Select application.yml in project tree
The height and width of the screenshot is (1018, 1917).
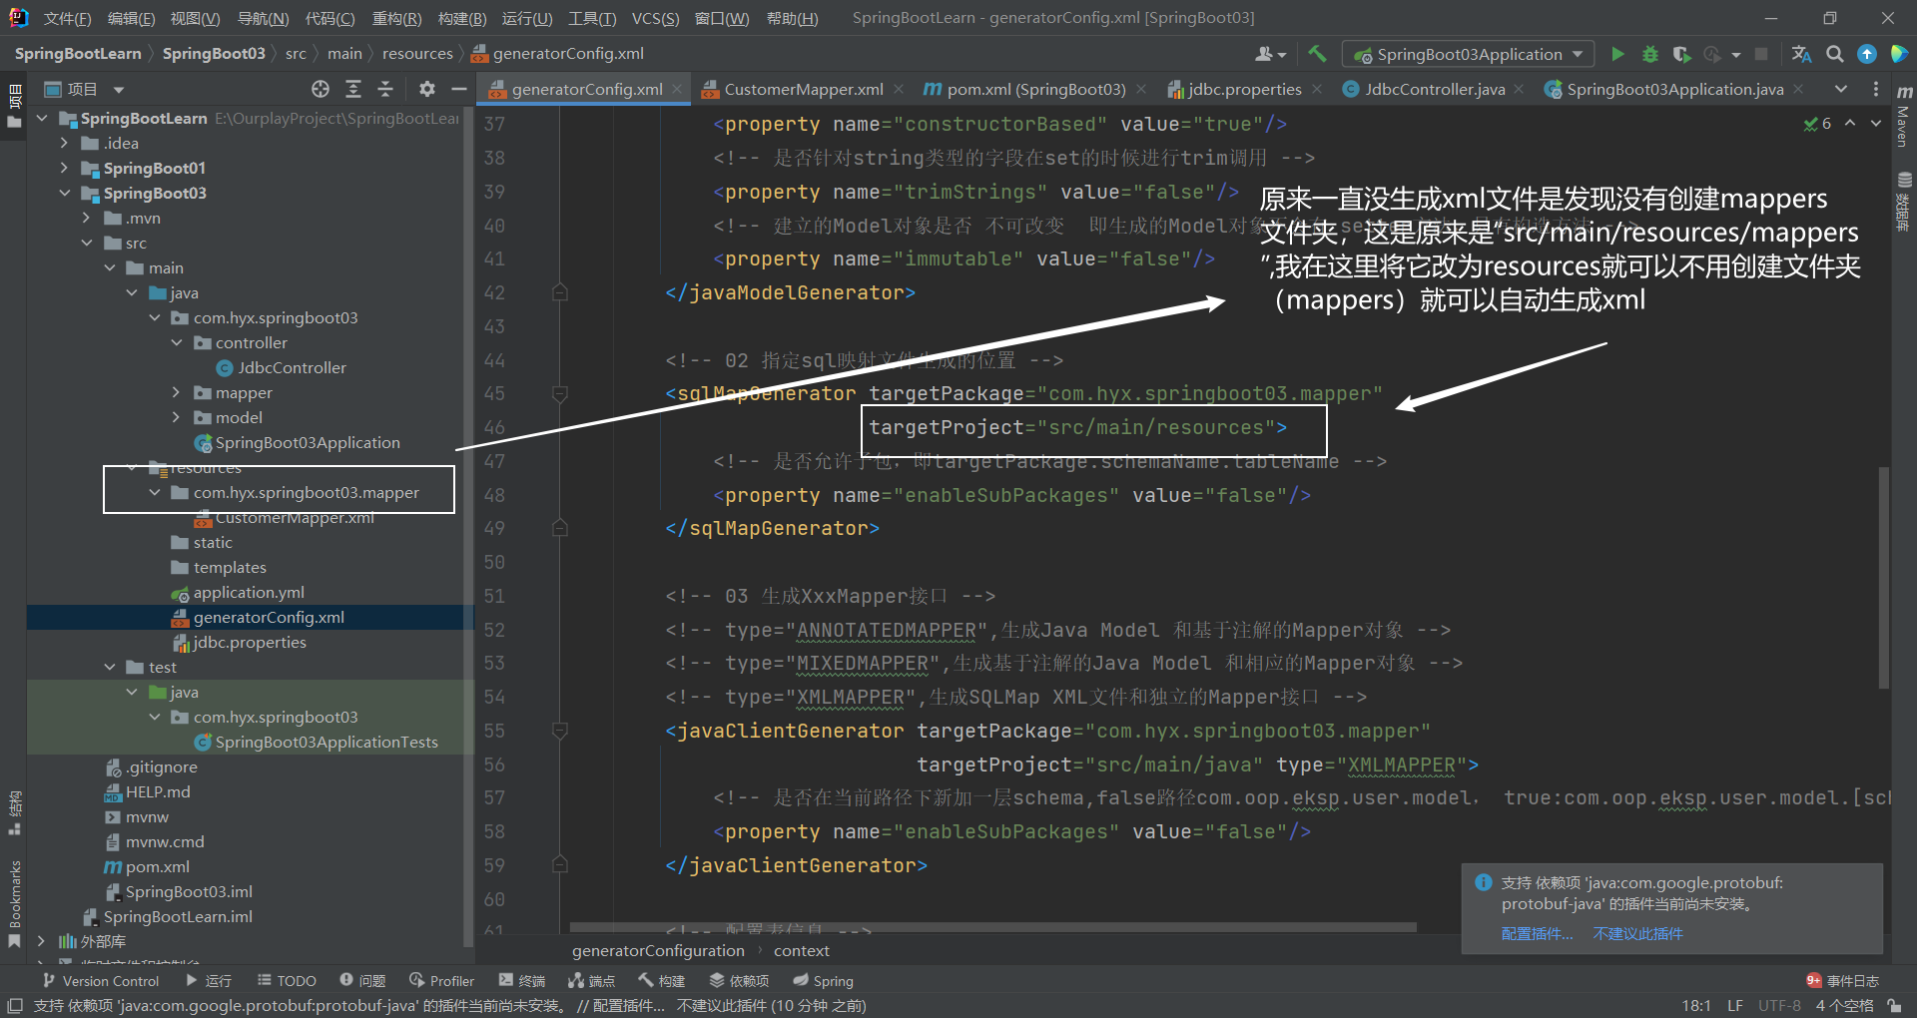point(249,592)
